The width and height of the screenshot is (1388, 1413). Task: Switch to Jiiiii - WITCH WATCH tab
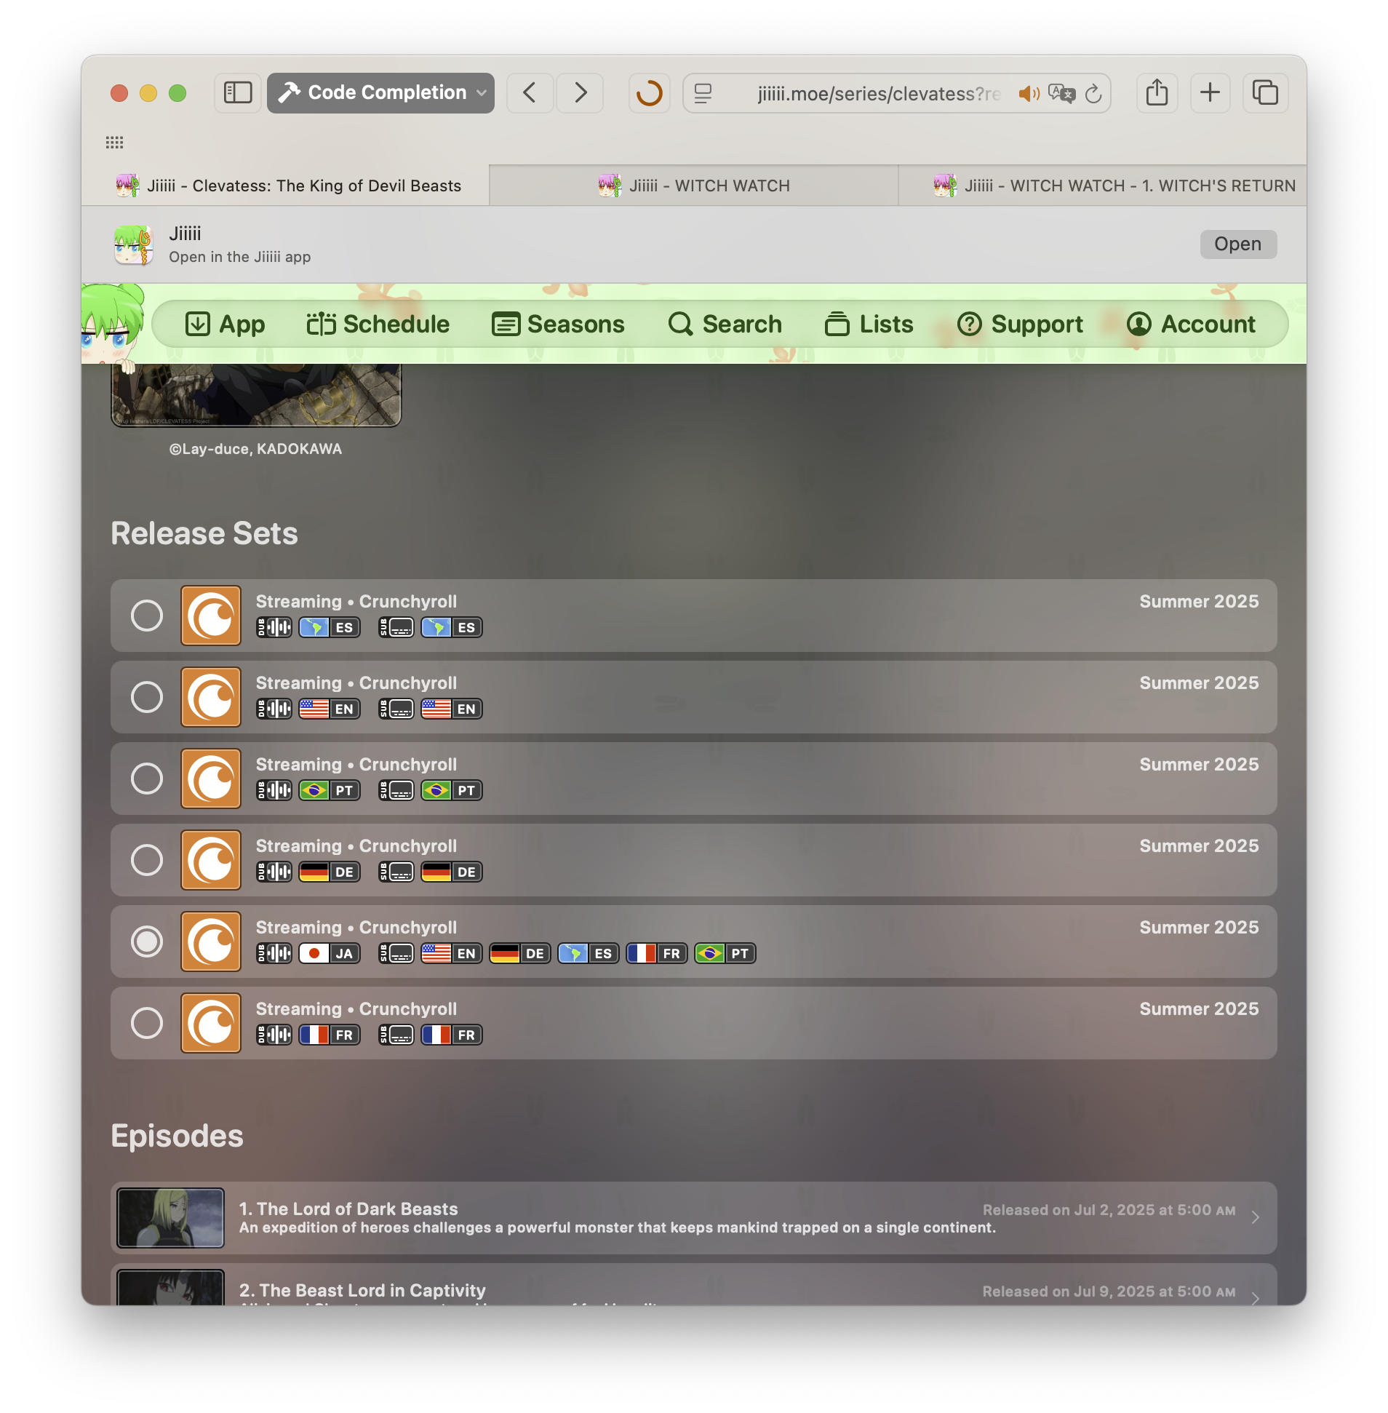tap(694, 186)
